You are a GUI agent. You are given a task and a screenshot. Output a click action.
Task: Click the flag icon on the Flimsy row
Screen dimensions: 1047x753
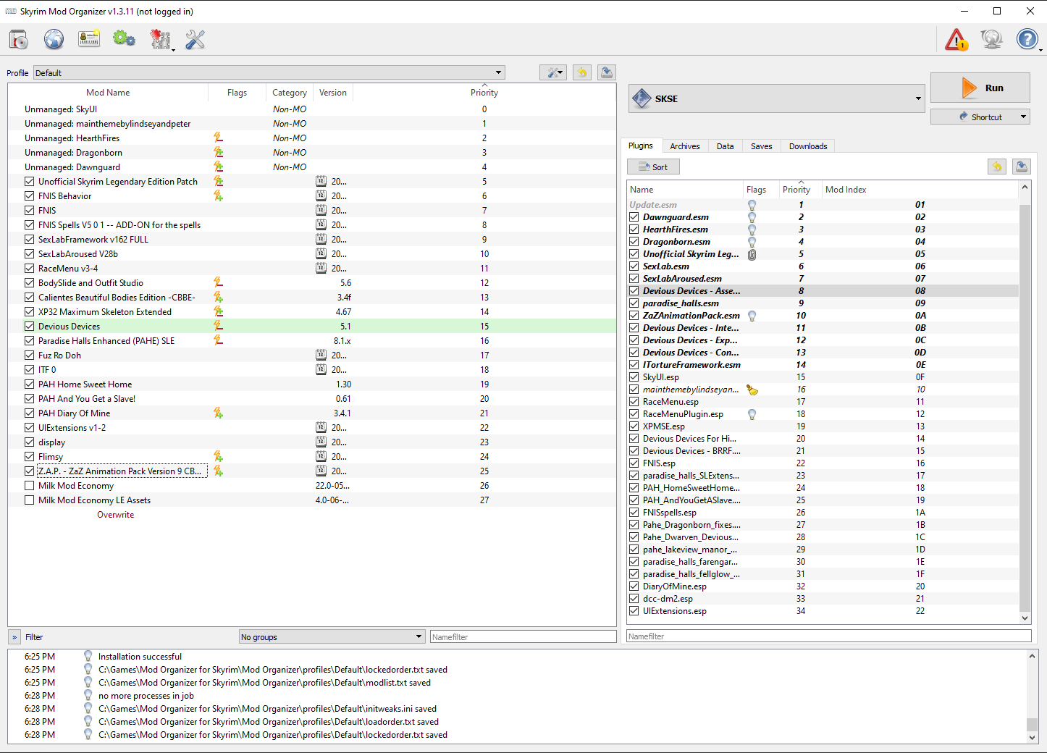[x=218, y=456]
